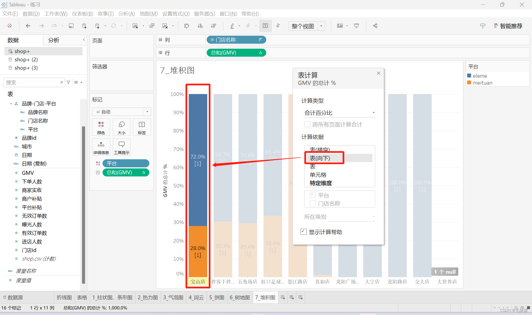
Task: Select the shop+ (2) data source
Action: [26, 59]
